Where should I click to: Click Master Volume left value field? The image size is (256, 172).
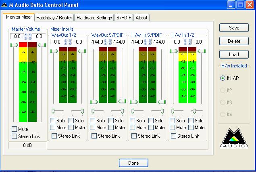coord(17,36)
